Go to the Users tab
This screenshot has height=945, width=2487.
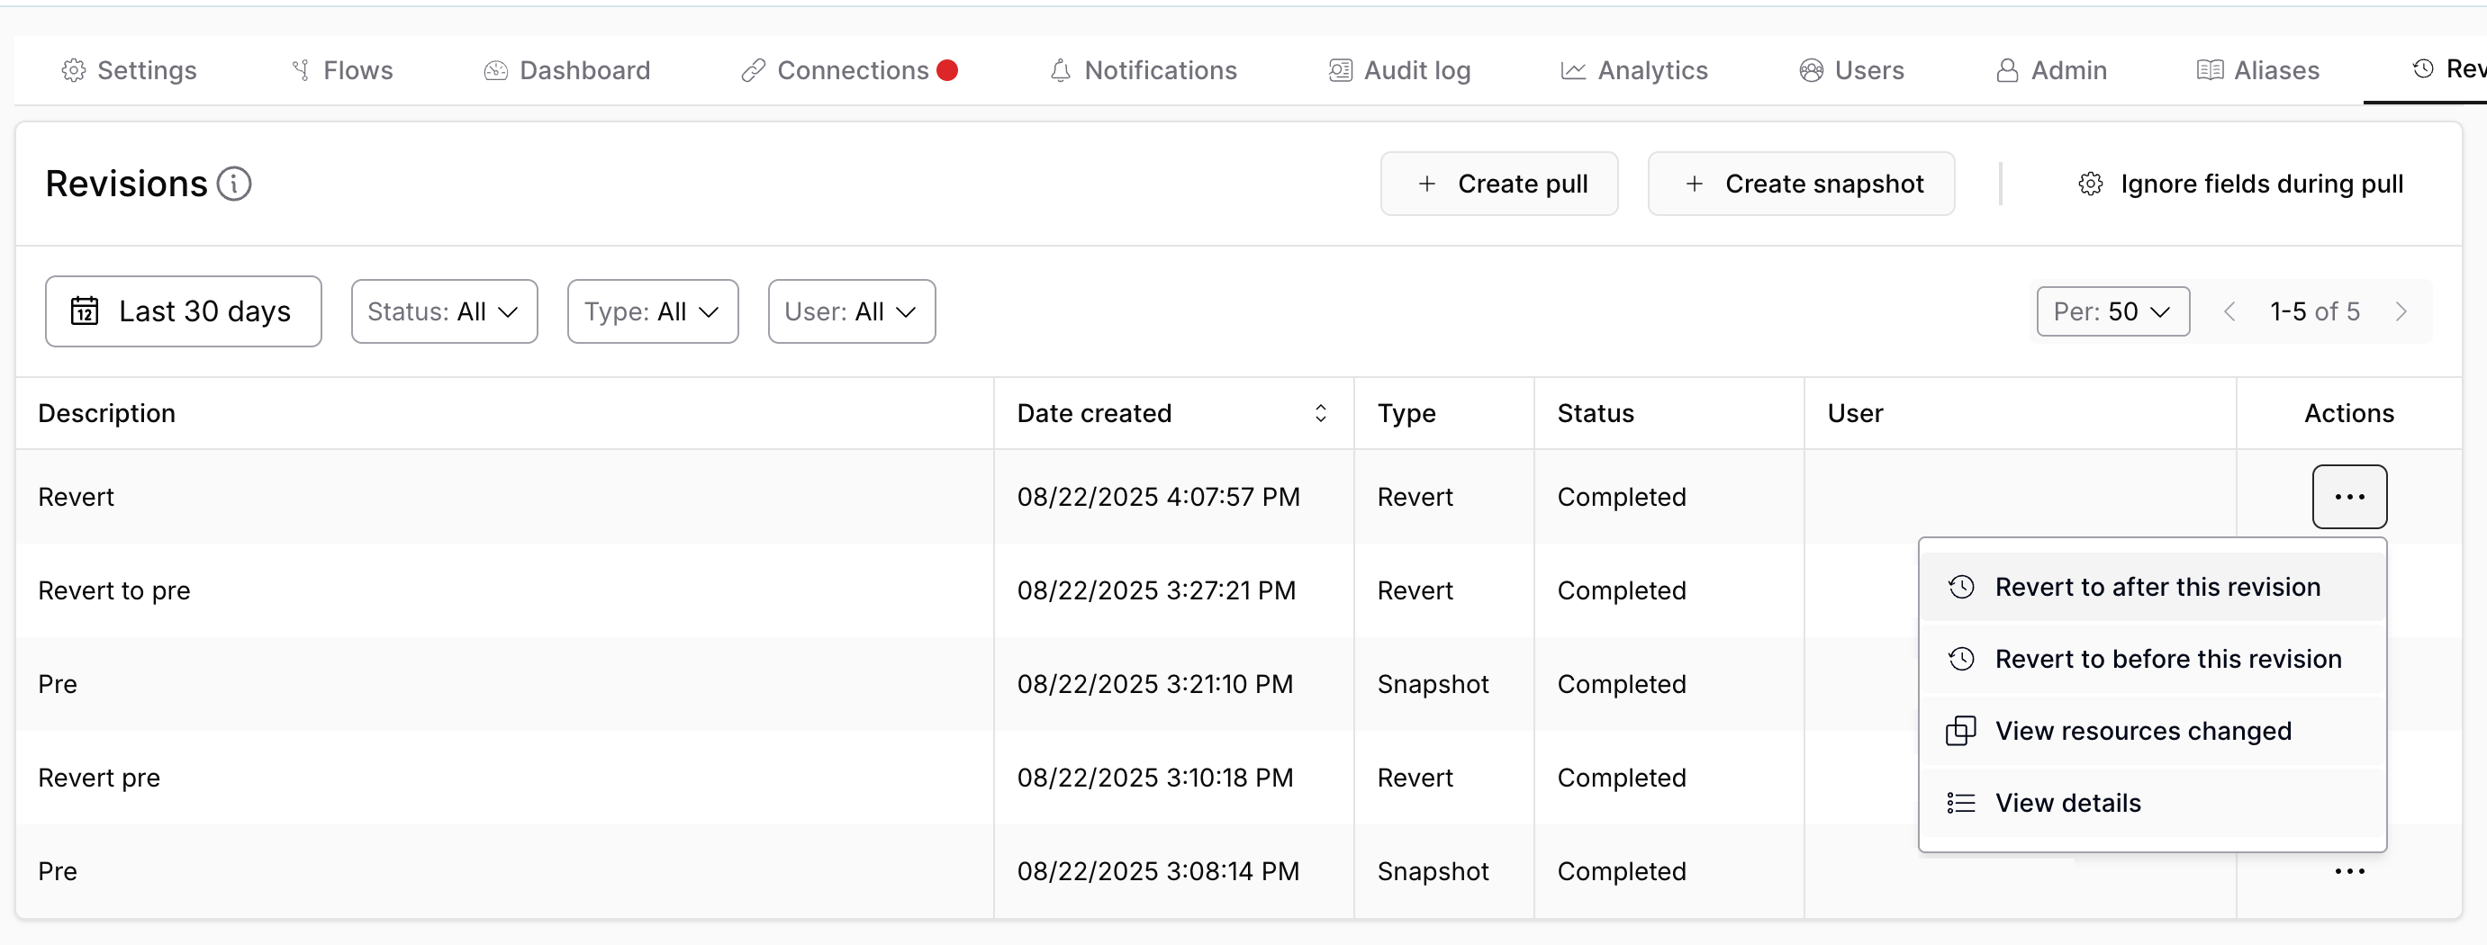pos(1850,70)
